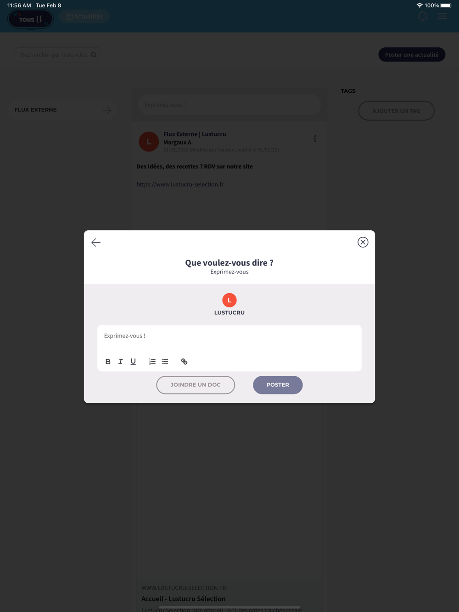Go back with the dialog arrow

96,242
